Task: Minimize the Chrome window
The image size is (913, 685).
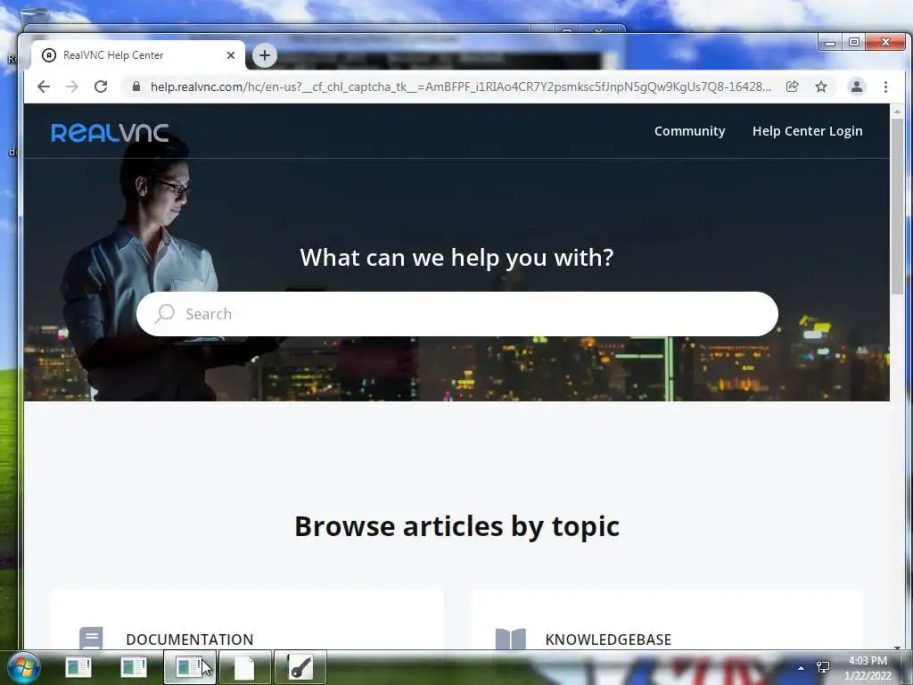Action: (830, 43)
